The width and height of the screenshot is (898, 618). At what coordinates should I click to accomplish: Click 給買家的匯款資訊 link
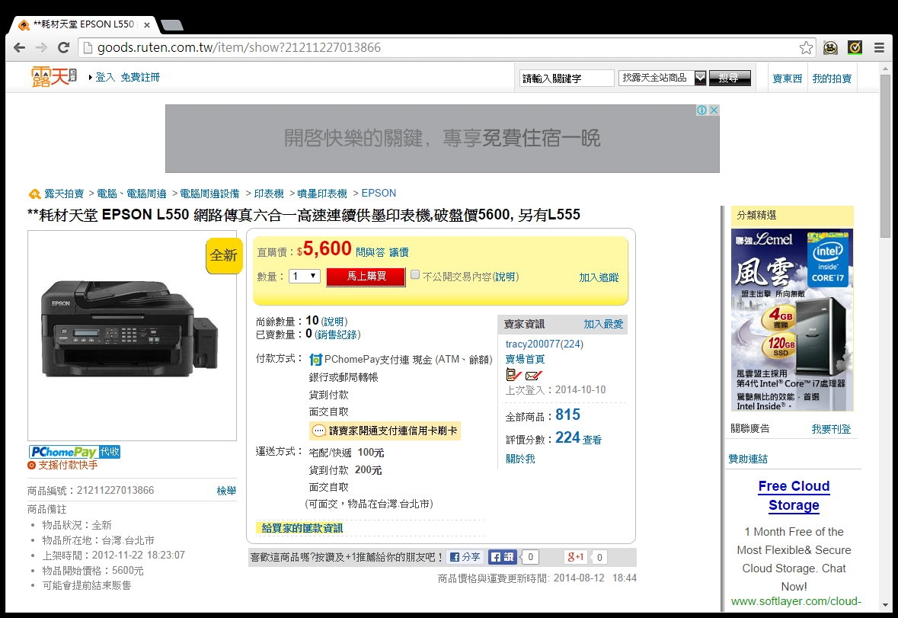tap(302, 528)
